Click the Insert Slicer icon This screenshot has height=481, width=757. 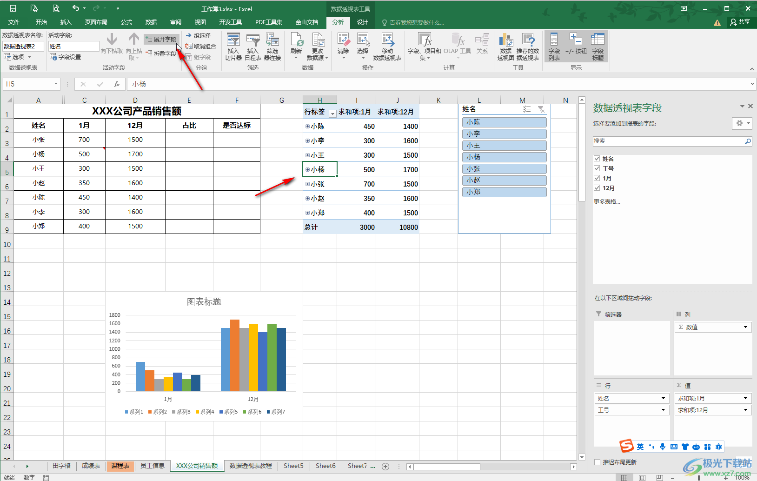(x=233, y=47)
